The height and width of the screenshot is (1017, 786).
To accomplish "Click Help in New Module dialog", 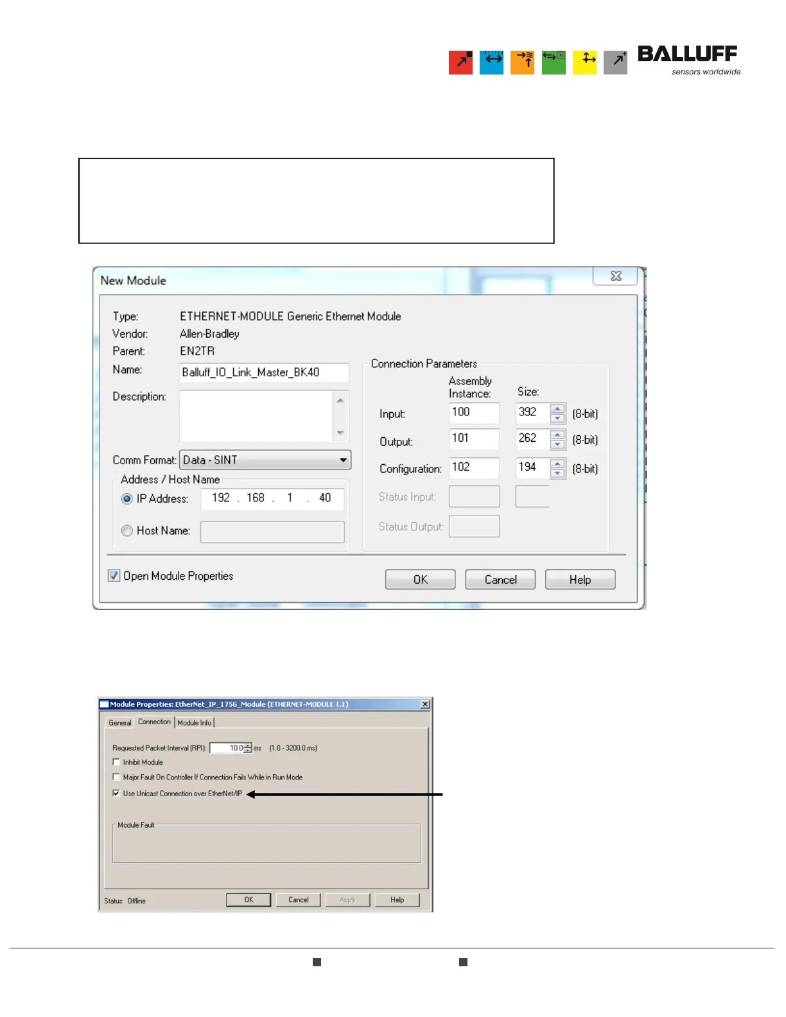I will 580,579.
